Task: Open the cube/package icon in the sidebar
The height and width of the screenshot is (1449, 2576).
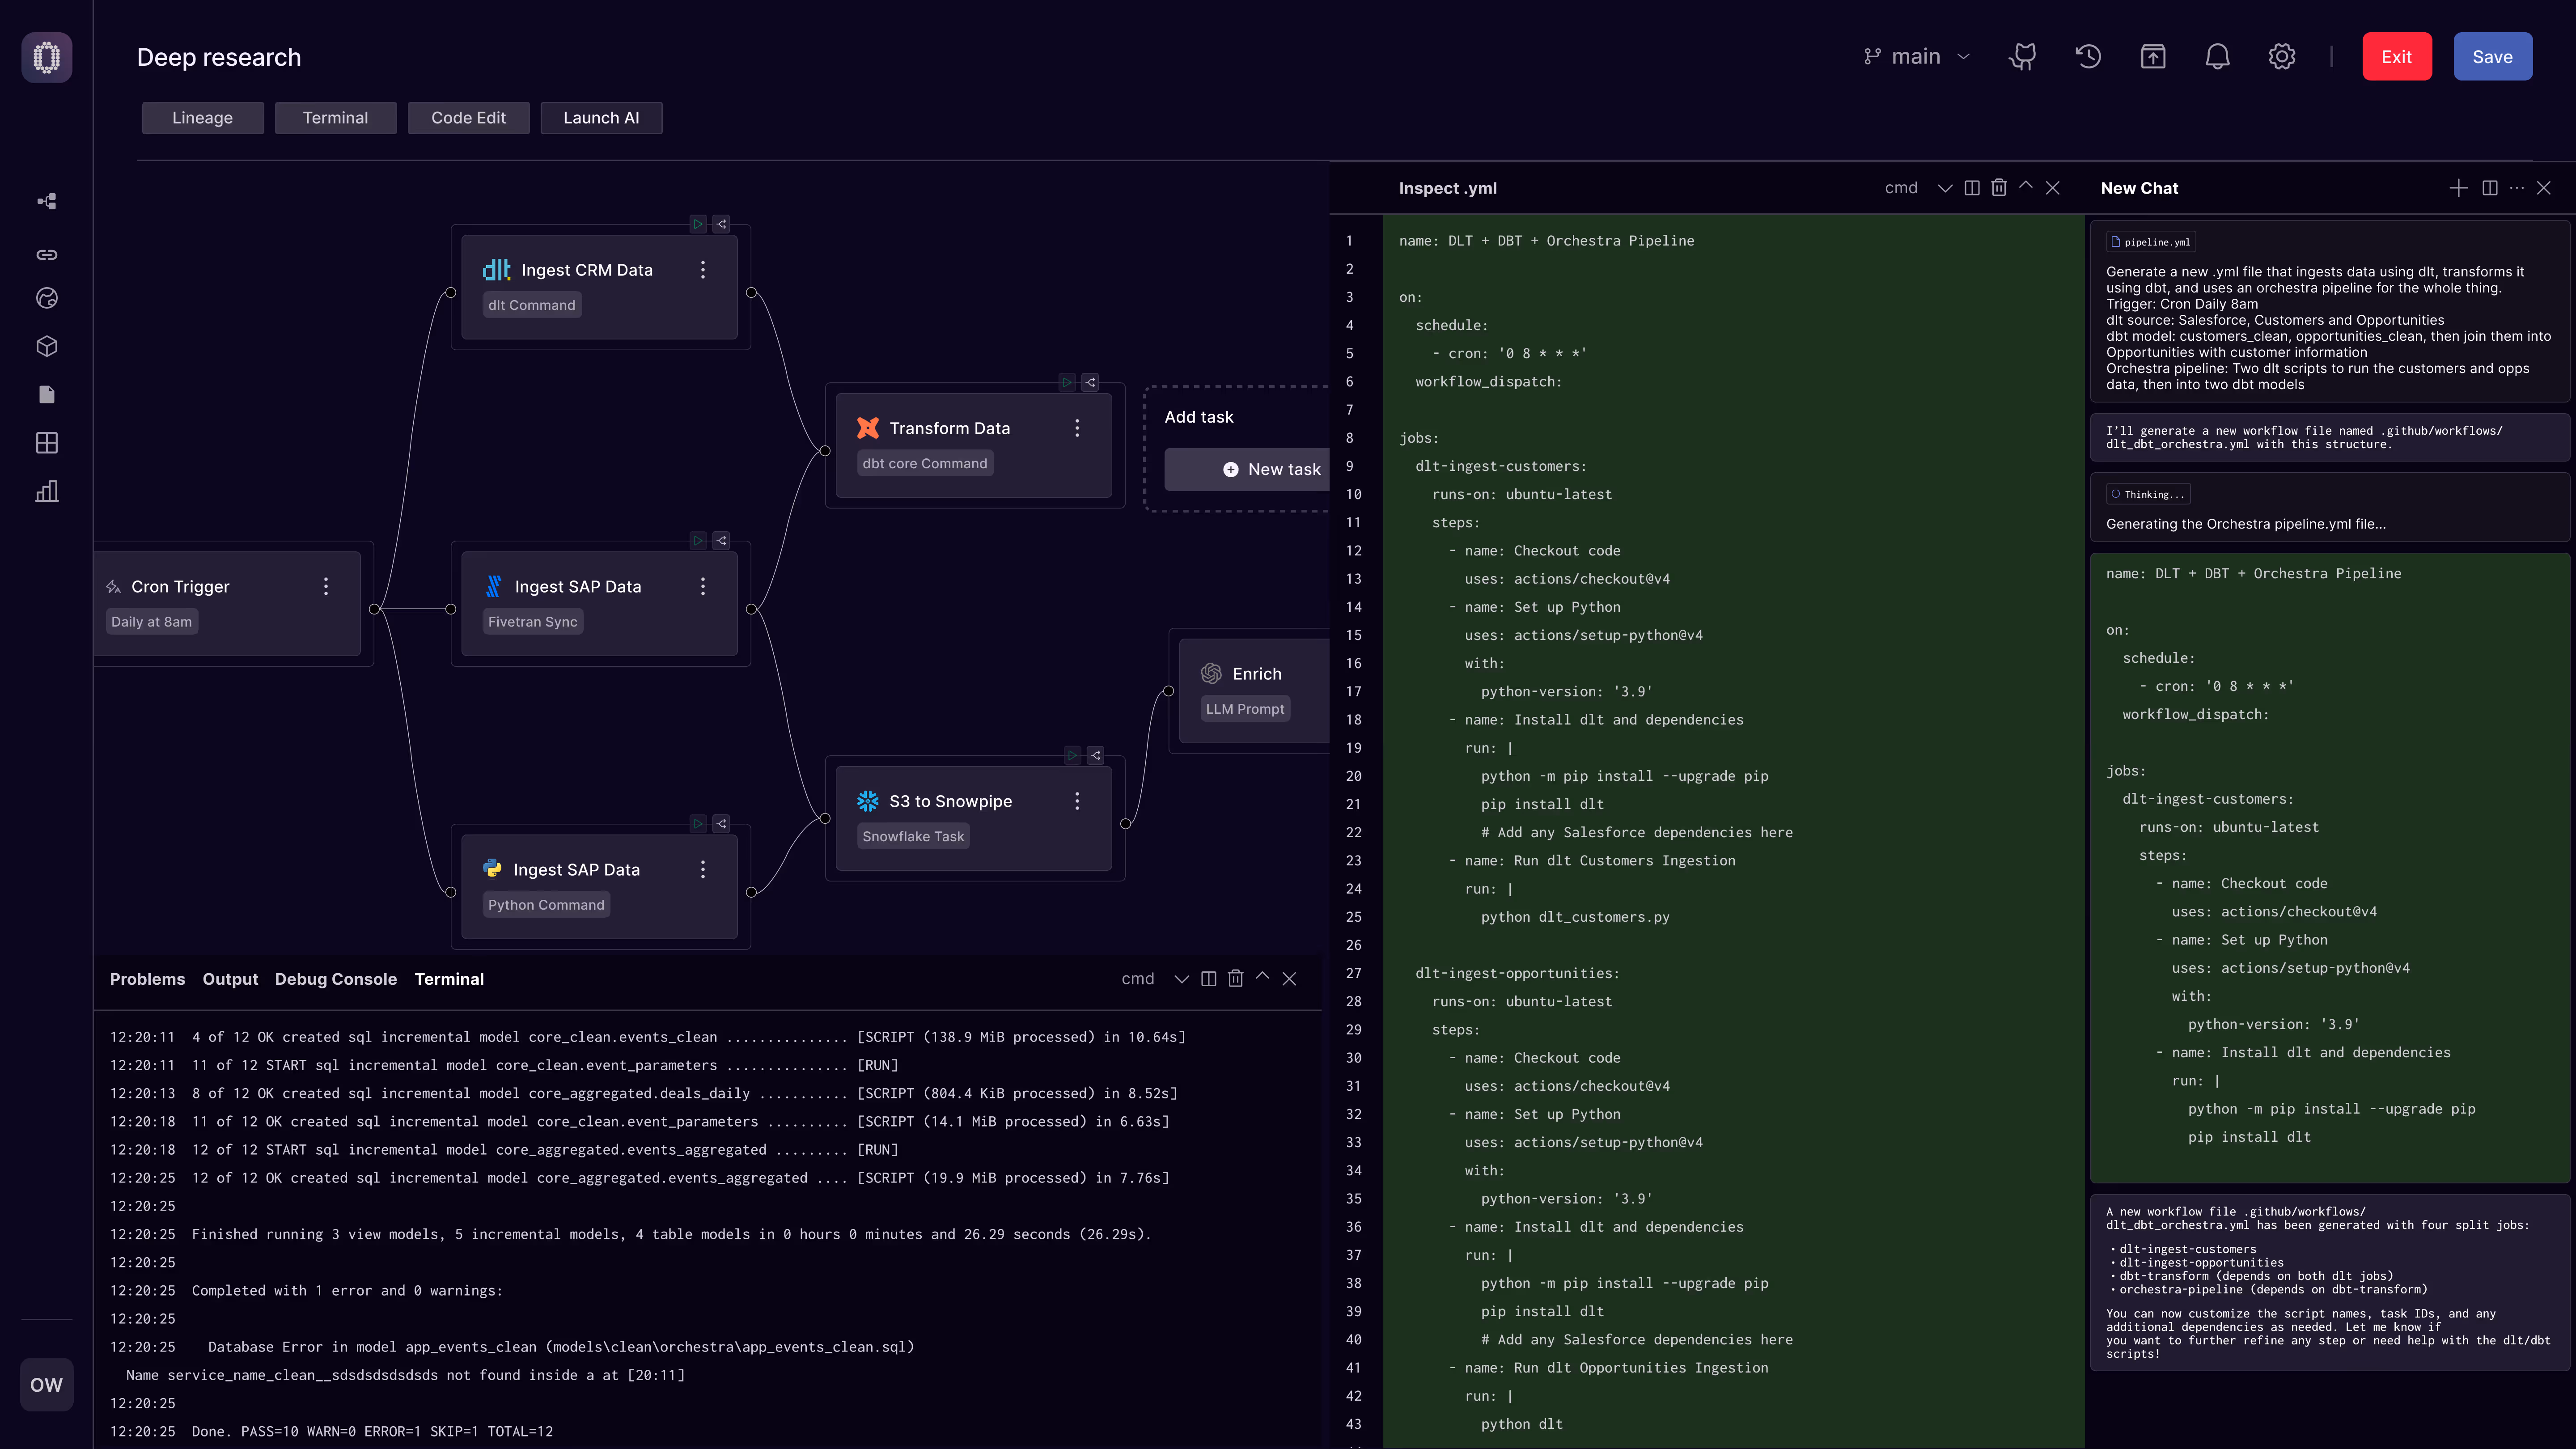Action: coord(46,346)
